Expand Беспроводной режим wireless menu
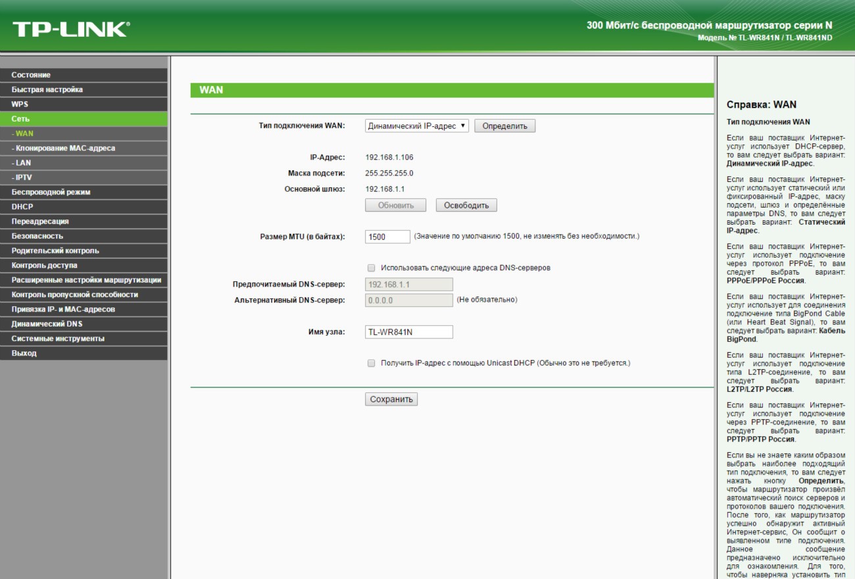This screenshot has height=579, width=855. [51, 193]
